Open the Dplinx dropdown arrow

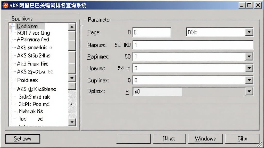[x=249, y=91]
